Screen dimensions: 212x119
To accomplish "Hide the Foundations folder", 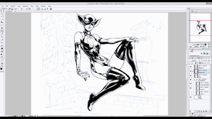I will (191, 80).
